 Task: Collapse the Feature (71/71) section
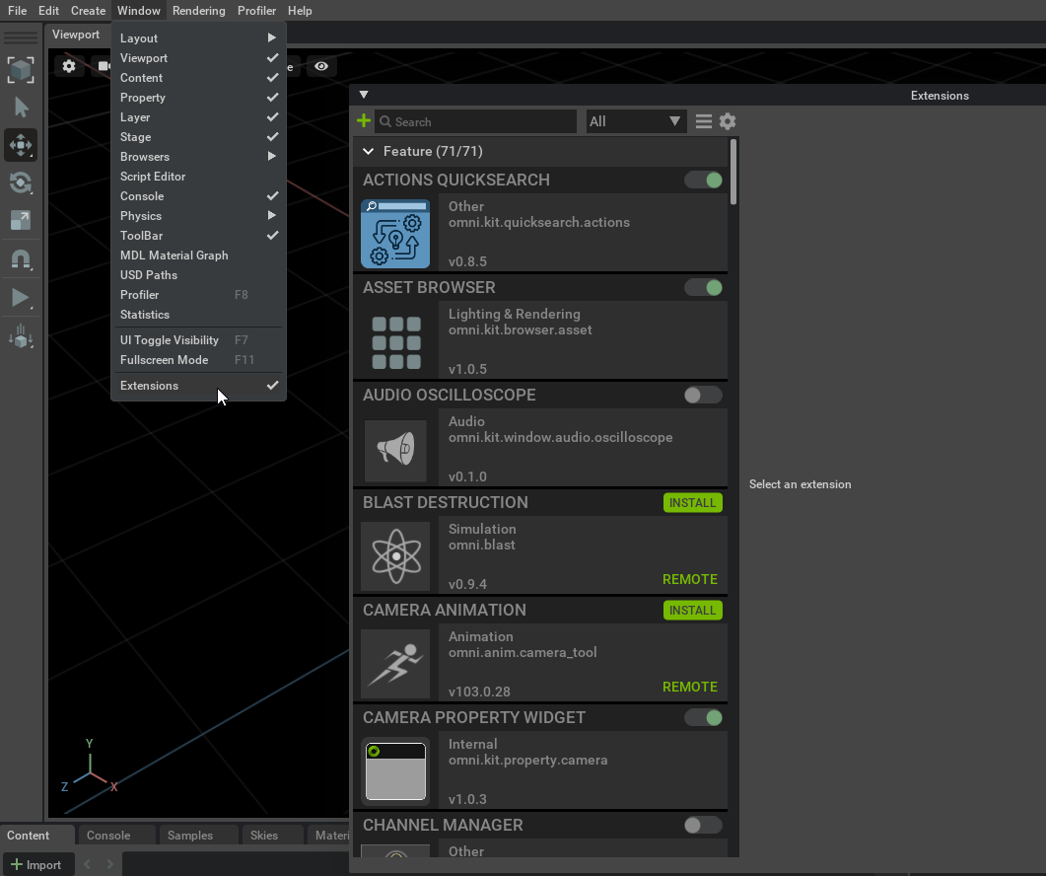[369, 152]
